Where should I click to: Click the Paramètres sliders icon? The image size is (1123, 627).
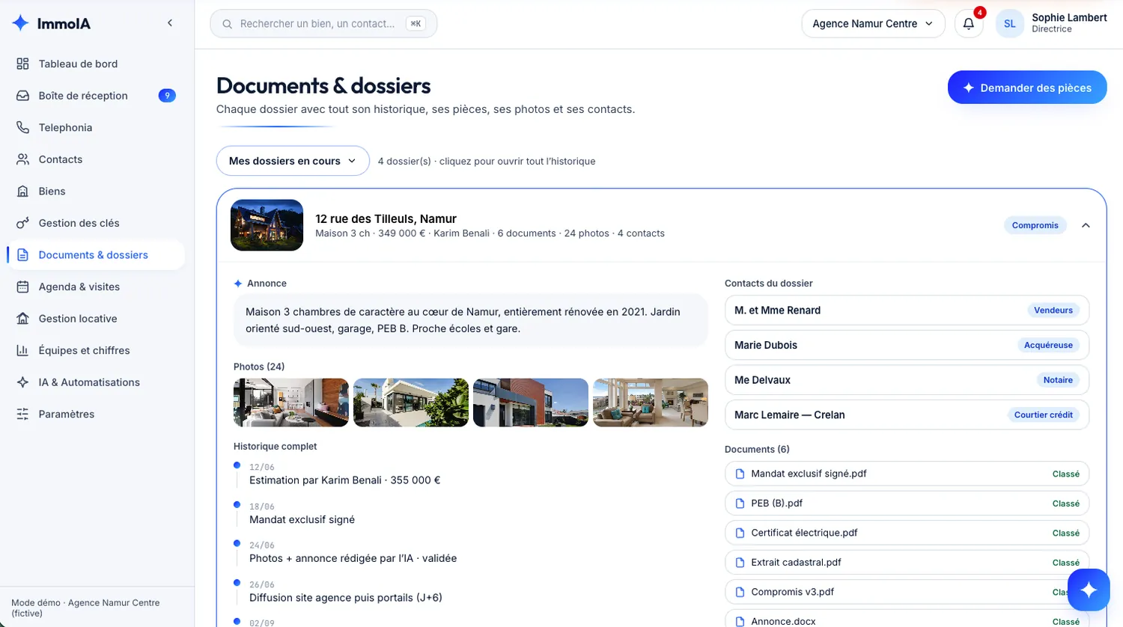[23, 414]
